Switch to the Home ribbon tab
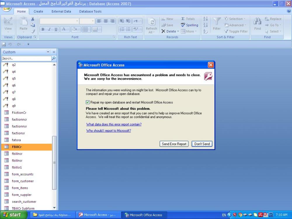 tap(21, 11)
